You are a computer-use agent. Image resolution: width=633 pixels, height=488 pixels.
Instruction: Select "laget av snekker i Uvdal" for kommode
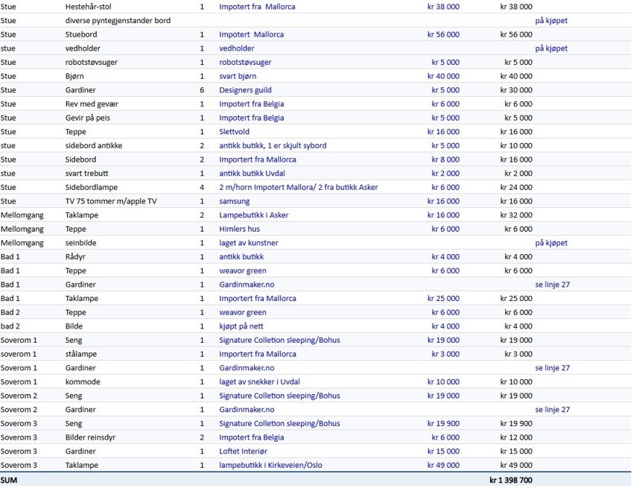click(x=262, y=381)
